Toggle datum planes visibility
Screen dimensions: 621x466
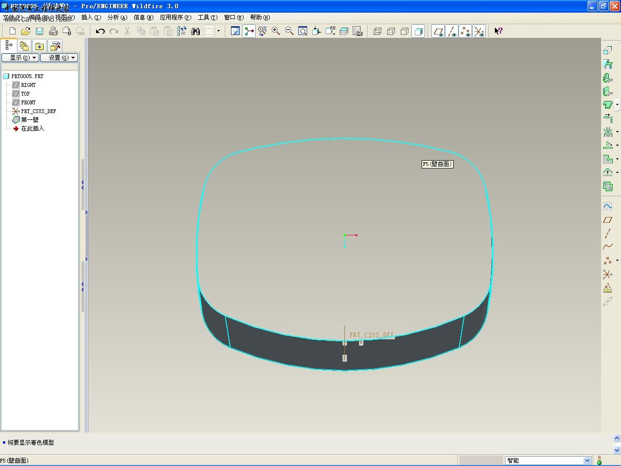[438, 31]
